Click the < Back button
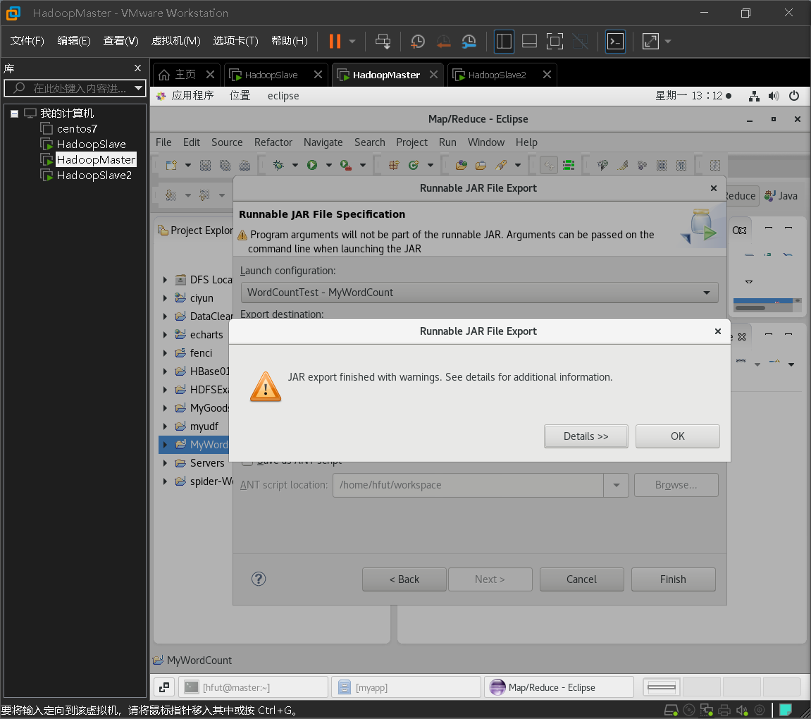This screenshot has height=719, width=811. tap(404, 579)
